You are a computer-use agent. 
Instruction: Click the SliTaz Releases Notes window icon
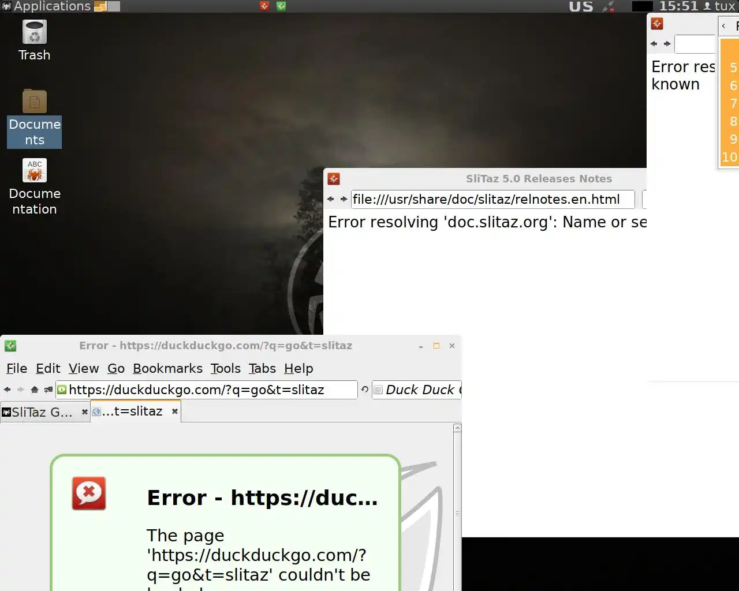click(334, 179)
